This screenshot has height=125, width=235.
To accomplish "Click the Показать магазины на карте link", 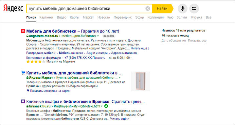I will [x=50, y=91].
